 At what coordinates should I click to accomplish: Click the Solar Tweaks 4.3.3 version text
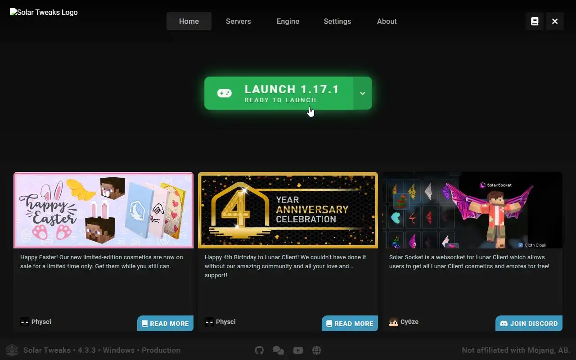pyautogui.click(x=102, y=350)
